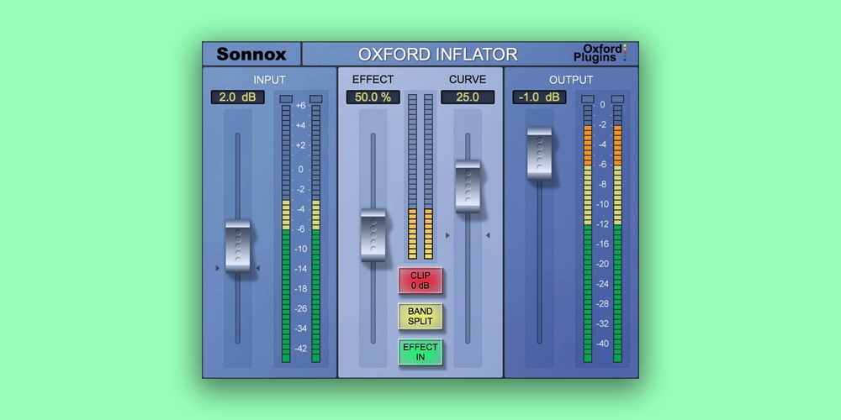Toggle the EFFECT IN bypass button
The width and height of the screenshot is (841, 420).
(420, 352)
